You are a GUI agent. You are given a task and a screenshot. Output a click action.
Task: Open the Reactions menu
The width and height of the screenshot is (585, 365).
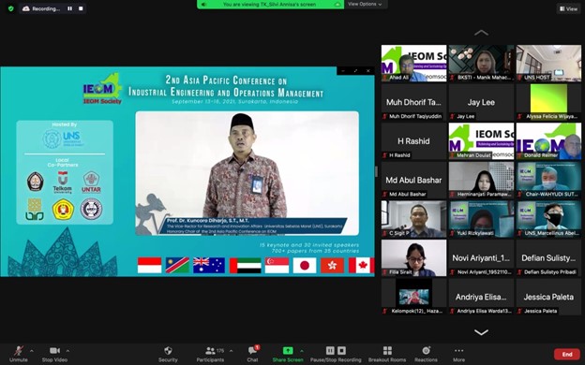(426, 354)
